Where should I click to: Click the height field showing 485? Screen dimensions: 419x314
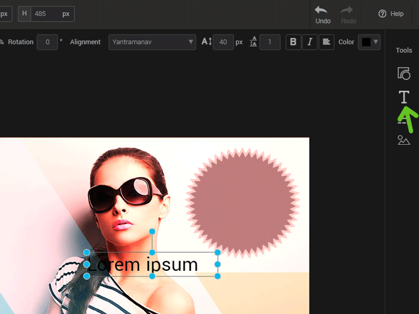click(44, 13)
